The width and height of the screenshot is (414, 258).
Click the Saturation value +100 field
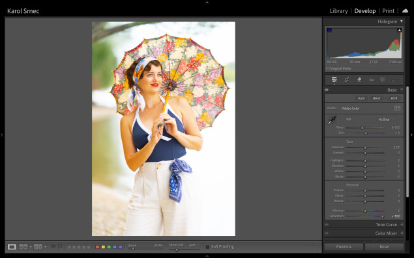point(396,216)
